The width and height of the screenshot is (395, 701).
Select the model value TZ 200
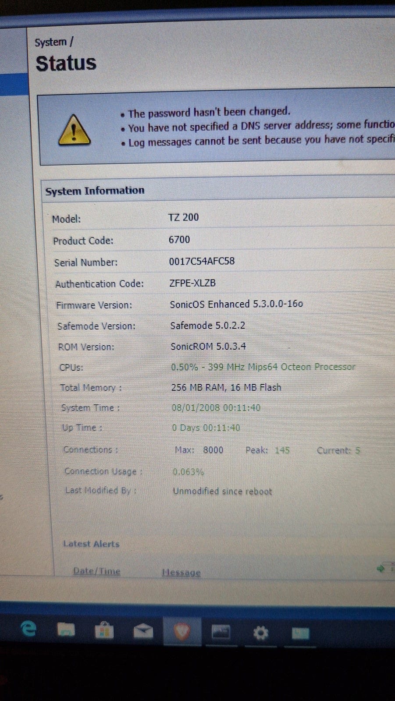point(183,217)
